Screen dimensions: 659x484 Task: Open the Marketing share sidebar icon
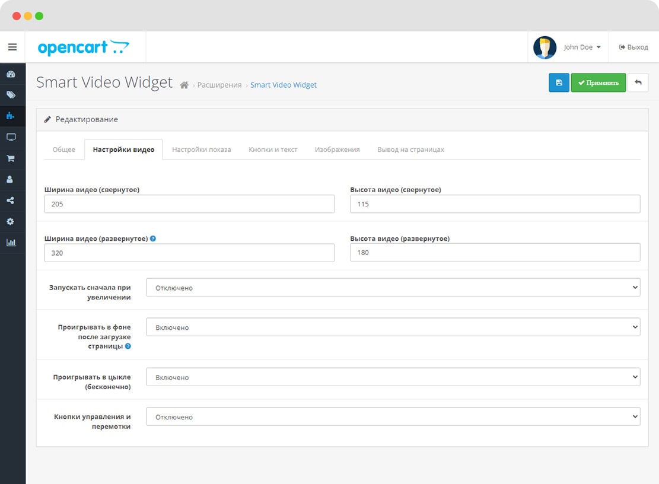pos(11,200)
